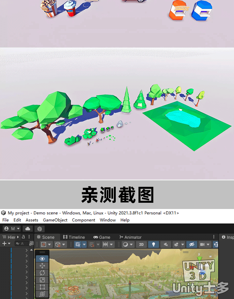Select the Transform tool in overlay
234x299 pixels.
pyautogui.click(x=42, y=294)
